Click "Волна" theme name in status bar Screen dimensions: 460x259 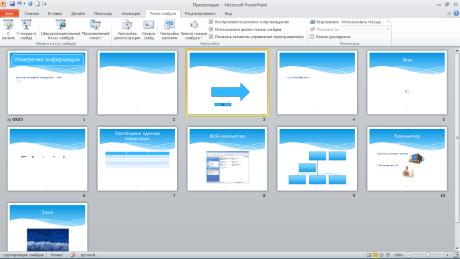[x=57, y=255]
